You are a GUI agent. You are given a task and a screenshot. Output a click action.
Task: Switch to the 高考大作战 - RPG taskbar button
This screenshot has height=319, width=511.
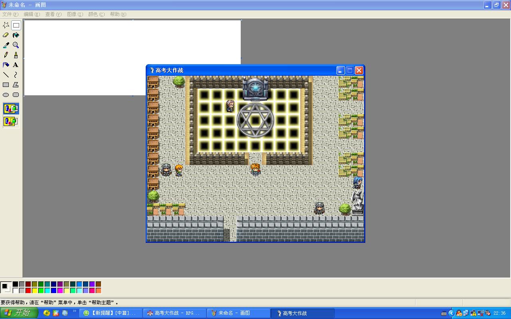(x=175, y=313)
